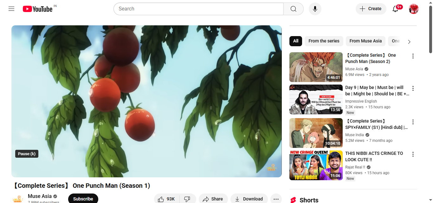The image size is (433, 203).
Task: Subscribe to Muse Asia
Action: click(x=83, y=199)
